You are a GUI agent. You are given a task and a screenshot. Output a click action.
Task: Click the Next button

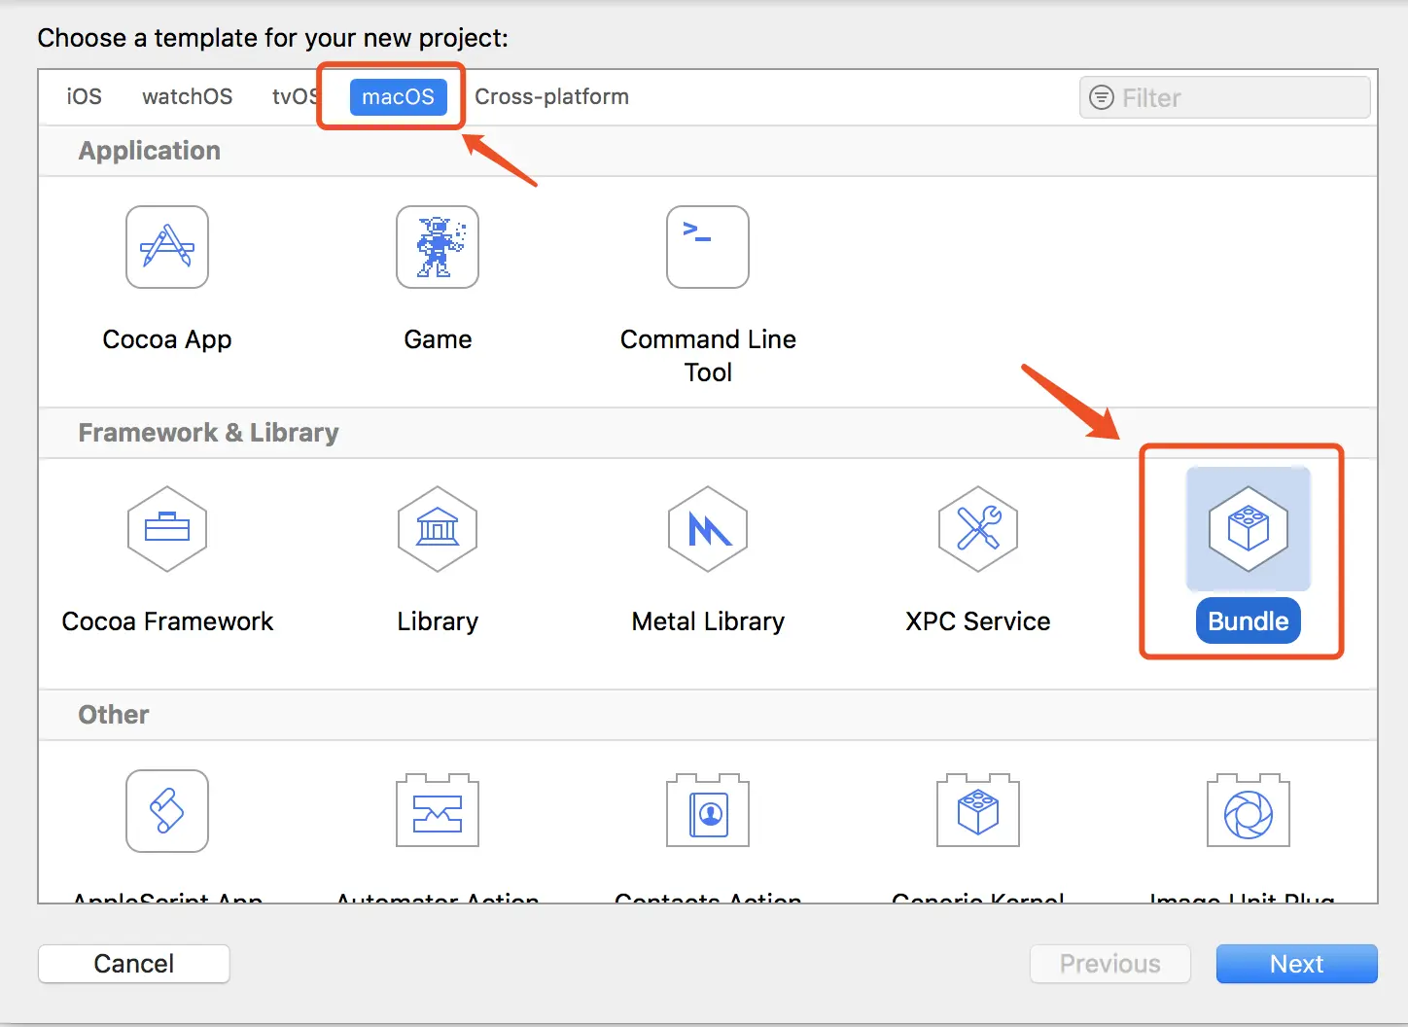pyautogui.click(x=1296, y=964)
